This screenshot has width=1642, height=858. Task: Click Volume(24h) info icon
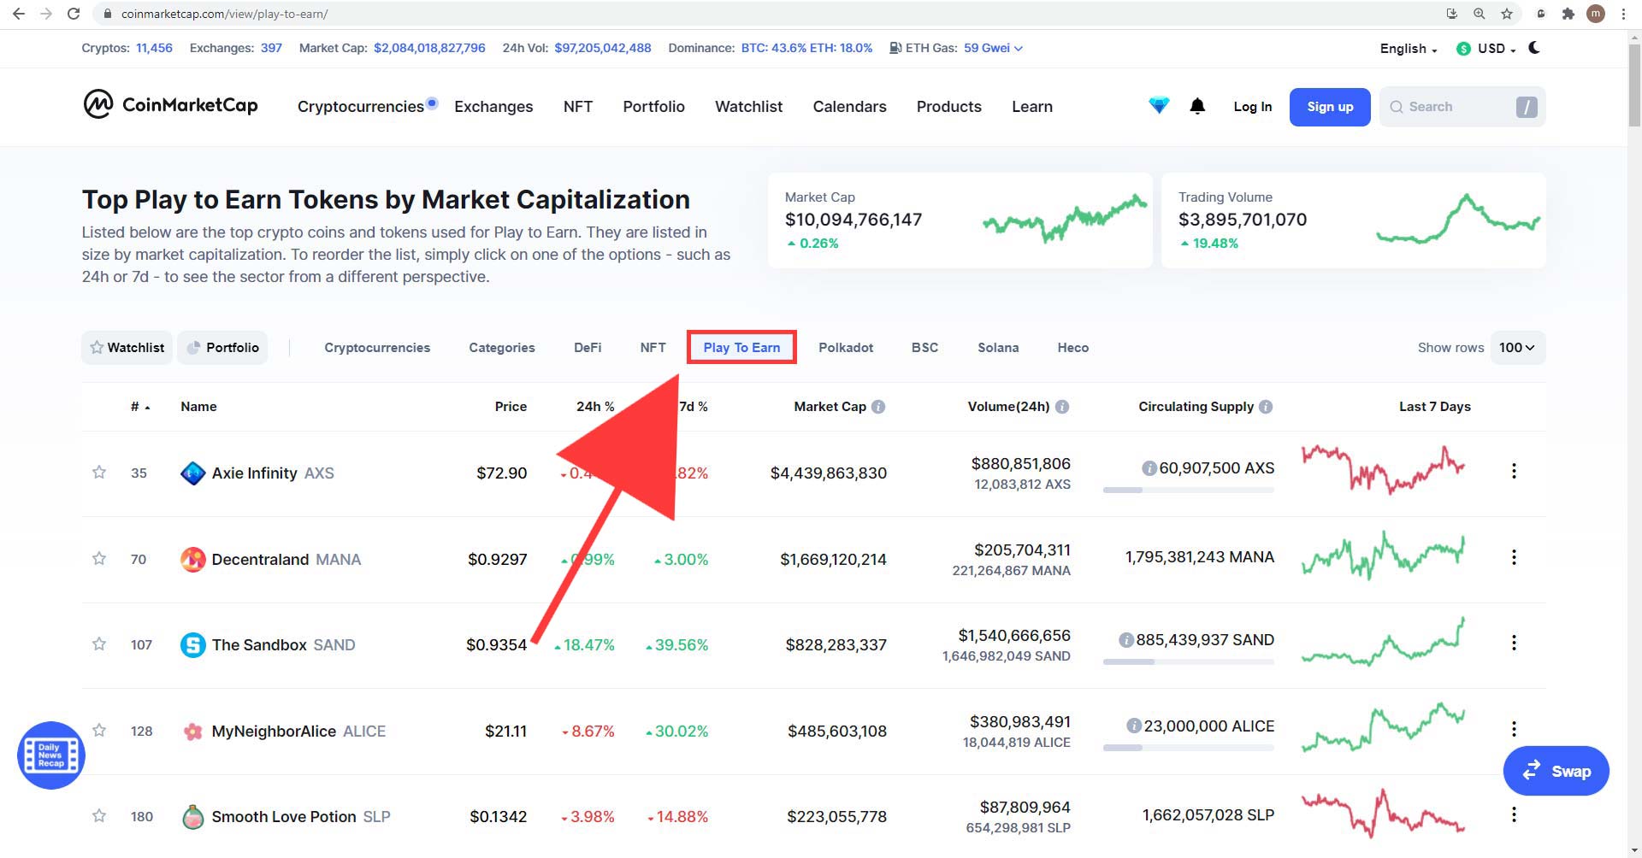pyautogui.click(x=1062, y=407)
